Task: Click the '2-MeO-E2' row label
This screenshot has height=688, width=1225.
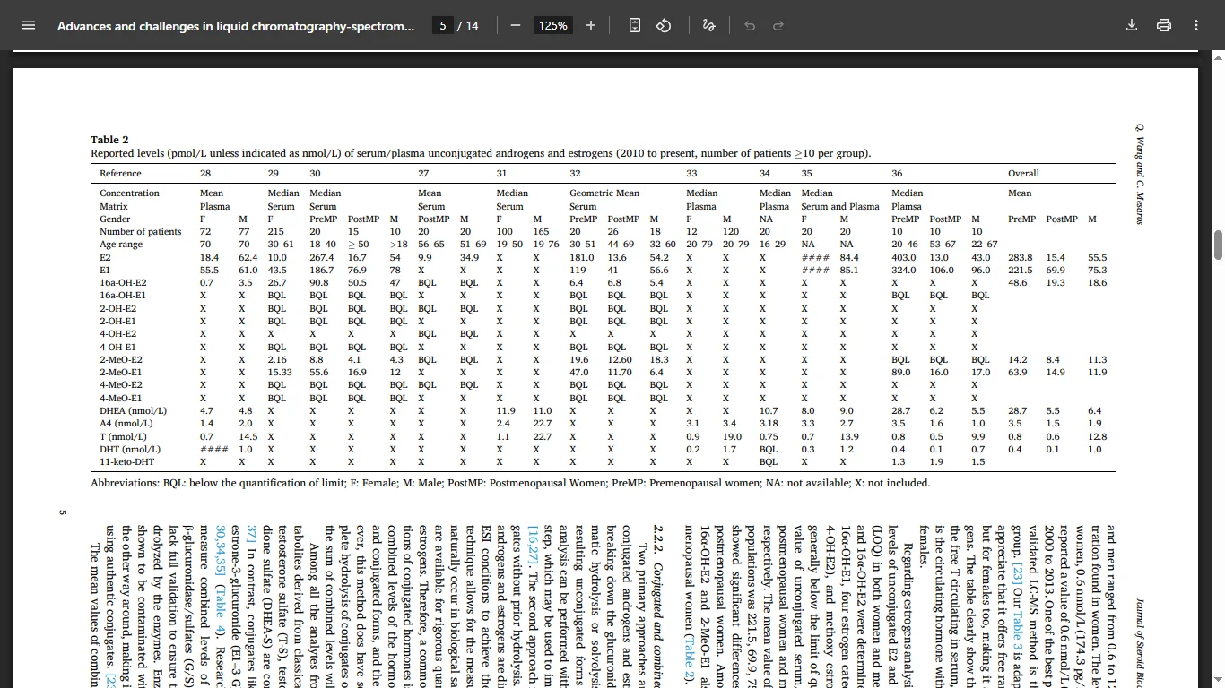Action: (x=121, y=360)
